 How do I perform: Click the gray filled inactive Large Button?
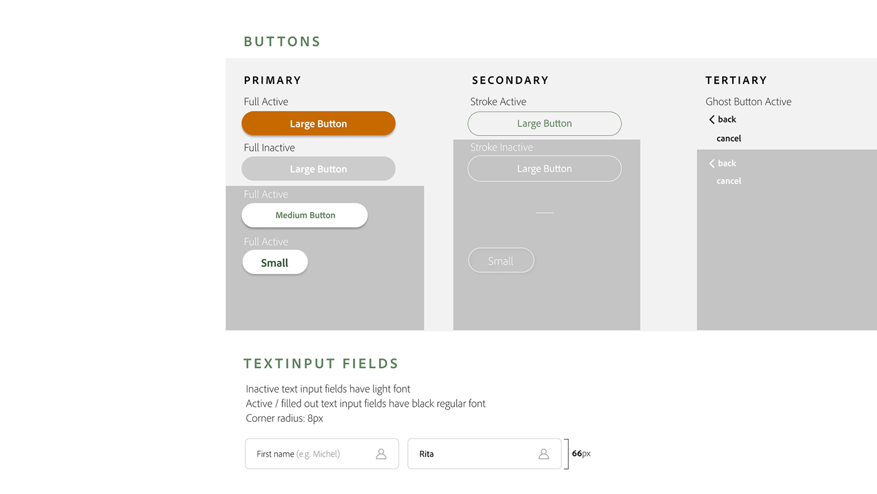tap(318, 169)
